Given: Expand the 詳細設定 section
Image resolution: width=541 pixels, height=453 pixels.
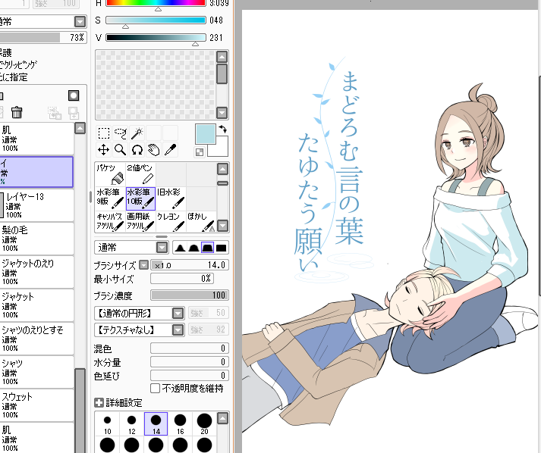Looking at the screenshot, I should click(99, 403).
